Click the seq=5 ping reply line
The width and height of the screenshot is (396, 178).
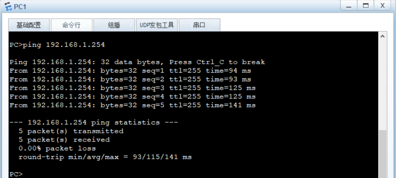tap(132, 105)
